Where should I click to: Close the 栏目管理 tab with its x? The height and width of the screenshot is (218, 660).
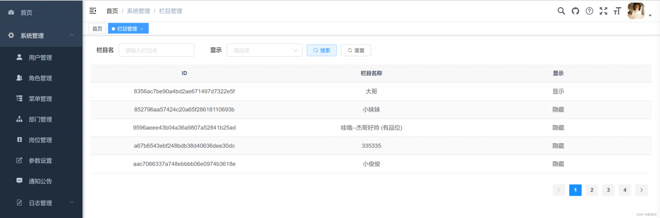pyautogui.click(x=142, y=29)
